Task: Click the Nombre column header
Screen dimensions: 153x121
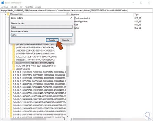Action: (x=75, y=14)
